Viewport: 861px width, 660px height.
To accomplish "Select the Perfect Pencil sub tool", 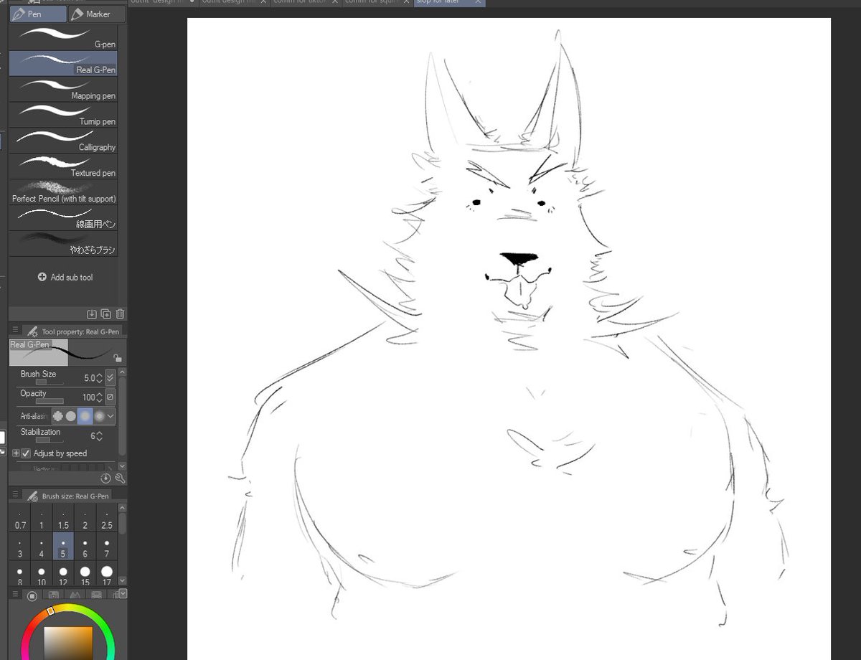I will [63, 192].
